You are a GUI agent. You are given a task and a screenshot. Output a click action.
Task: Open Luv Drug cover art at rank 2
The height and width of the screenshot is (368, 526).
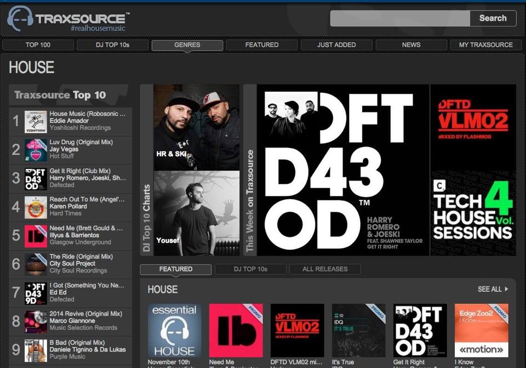tap(36, 150)
